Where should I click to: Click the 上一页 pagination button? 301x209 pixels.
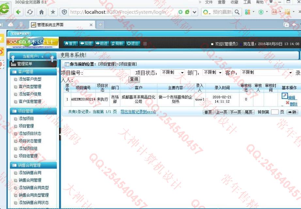(x=222, y=112)
